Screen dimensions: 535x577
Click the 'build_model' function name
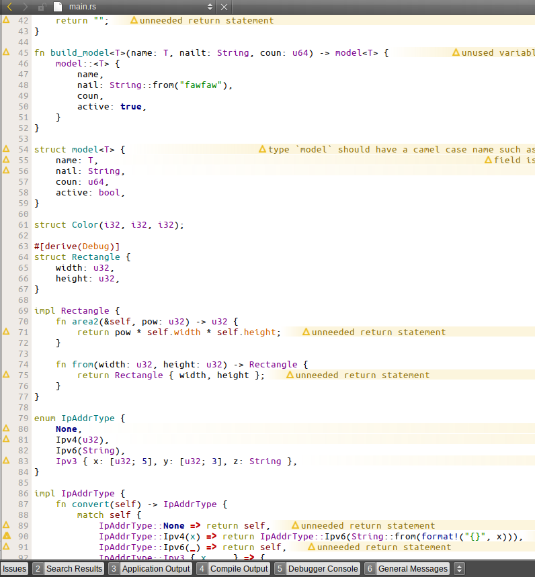(79, 53)
